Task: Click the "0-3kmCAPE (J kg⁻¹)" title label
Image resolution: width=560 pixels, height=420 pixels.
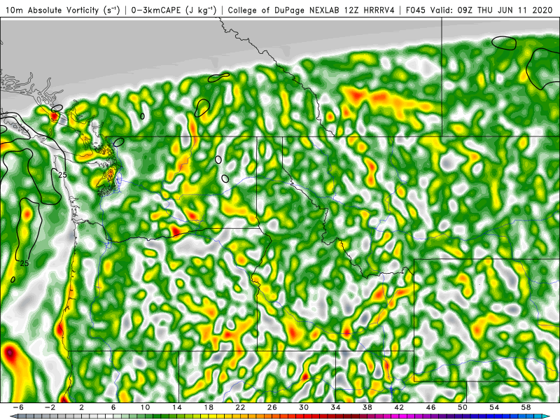Action: pyautogui.click(x=174, y=10)
